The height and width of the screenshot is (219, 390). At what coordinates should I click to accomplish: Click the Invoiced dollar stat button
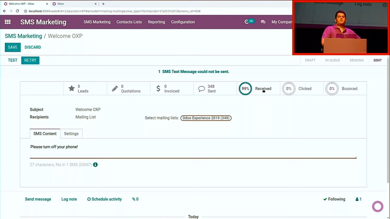[172, 89]
